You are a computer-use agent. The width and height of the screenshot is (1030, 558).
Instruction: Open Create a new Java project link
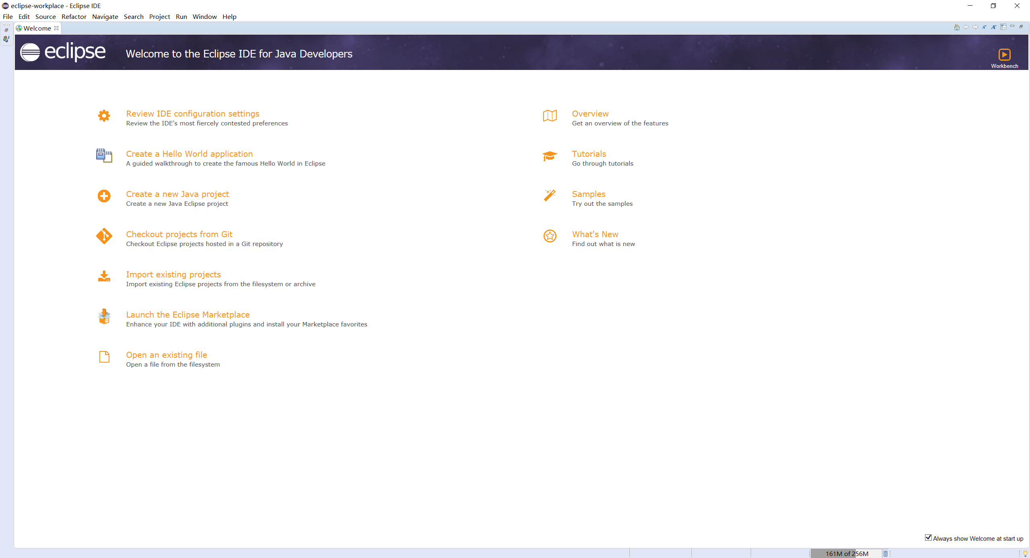177,194
